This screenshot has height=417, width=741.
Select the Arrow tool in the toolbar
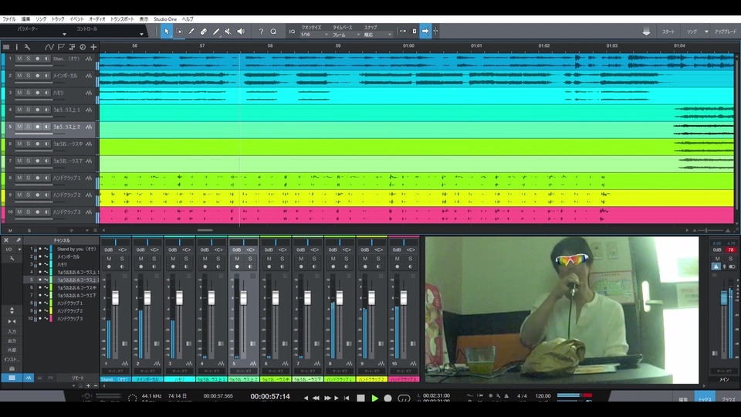(167, 32)
